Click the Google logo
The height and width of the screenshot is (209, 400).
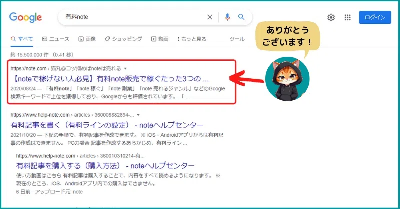pos(25,17)
